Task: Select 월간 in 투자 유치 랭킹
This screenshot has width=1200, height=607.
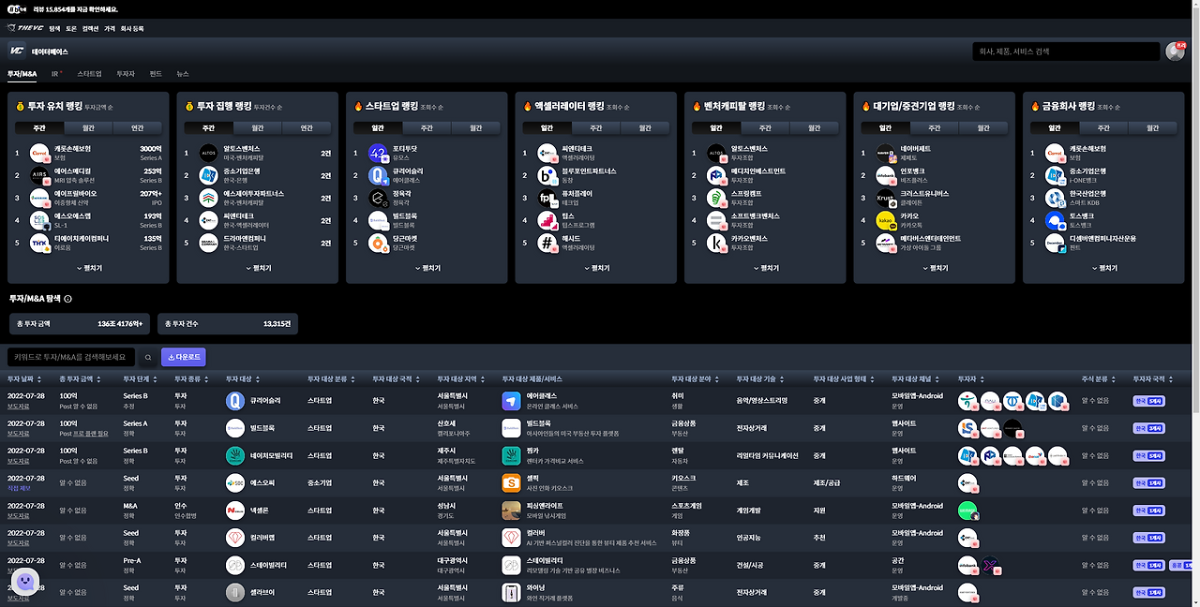Action: coord(88,128)
